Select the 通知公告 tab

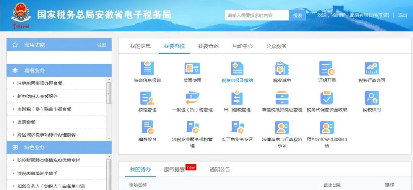click(x=220, y=169)
